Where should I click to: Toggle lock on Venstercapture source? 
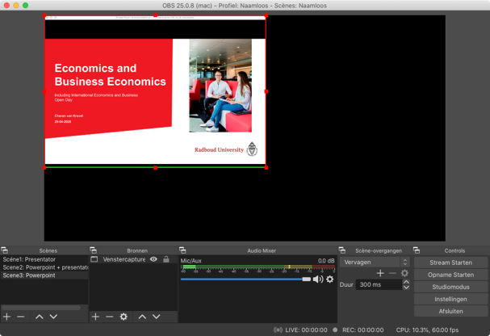tap(166, 259)
